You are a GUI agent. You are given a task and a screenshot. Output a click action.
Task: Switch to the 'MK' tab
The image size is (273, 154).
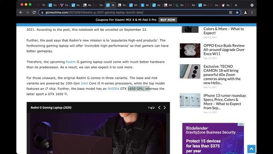tap(145, 5)
